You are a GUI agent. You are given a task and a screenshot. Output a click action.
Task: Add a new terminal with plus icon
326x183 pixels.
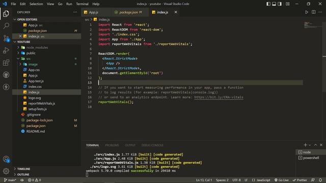pyautogui.click(x=305, y=145)
